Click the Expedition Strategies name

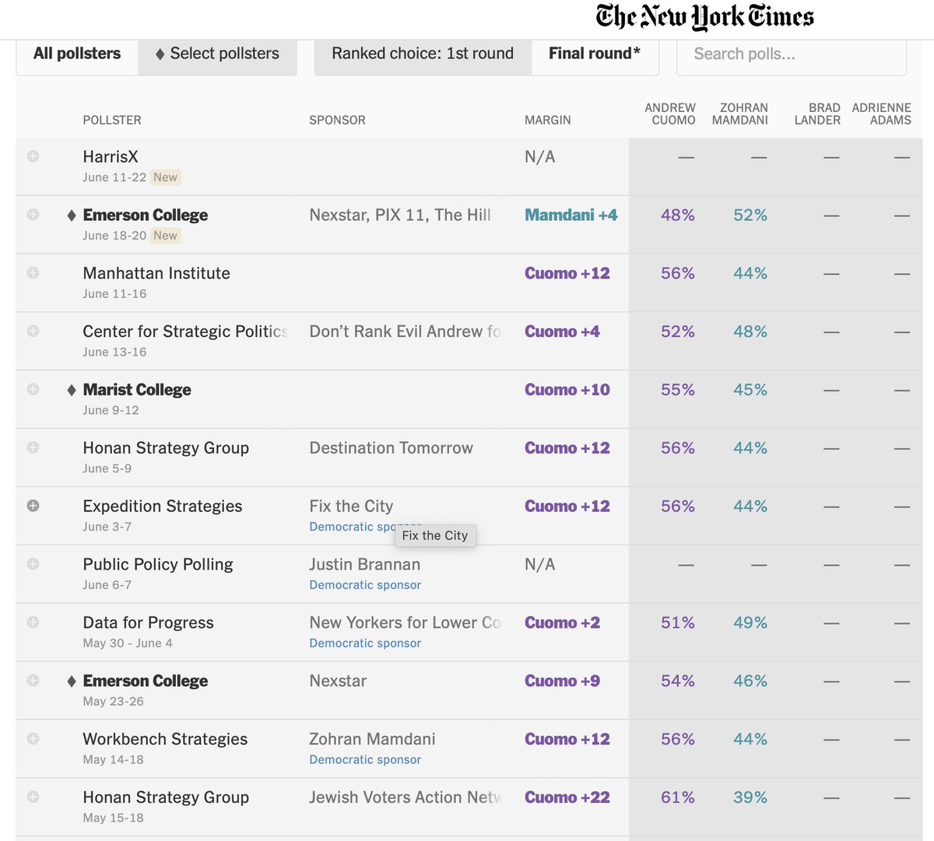pyautogui.click(x=163, y=506)
